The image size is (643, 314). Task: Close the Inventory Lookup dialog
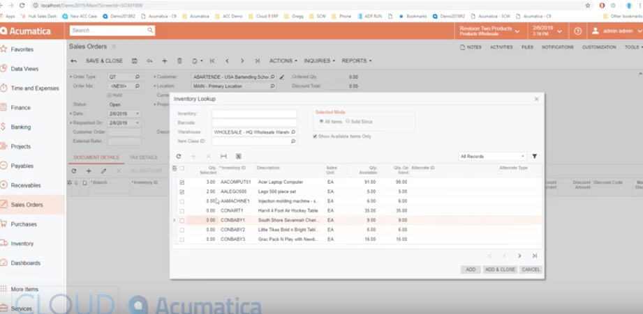click(536, 99)
